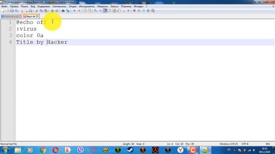Image resolution: width=275 pixels, height=154 pixels.
Task: Open the Вкладки menu
Action: [138, 6]
